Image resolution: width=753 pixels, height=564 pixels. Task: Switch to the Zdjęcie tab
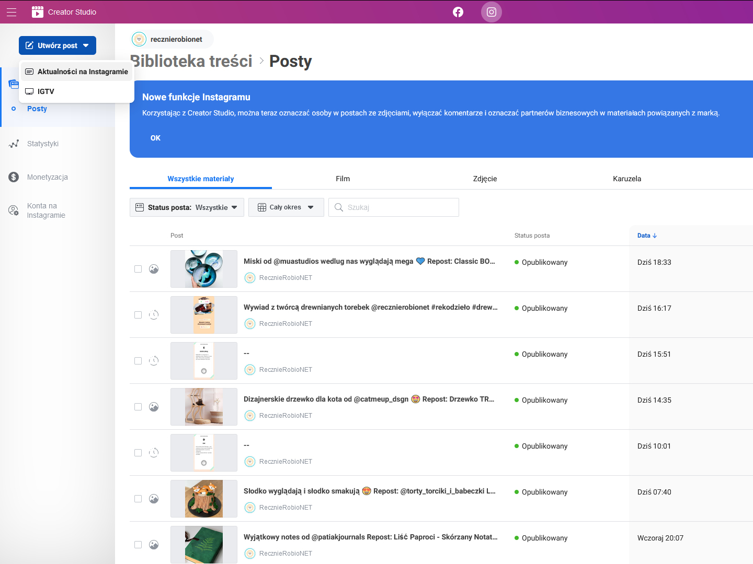coord(485,179)
